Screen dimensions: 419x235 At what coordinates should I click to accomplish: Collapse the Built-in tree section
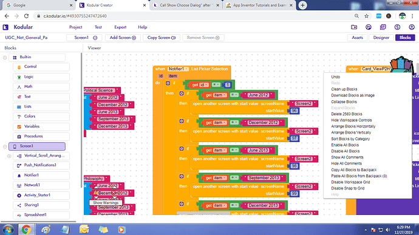5,58
